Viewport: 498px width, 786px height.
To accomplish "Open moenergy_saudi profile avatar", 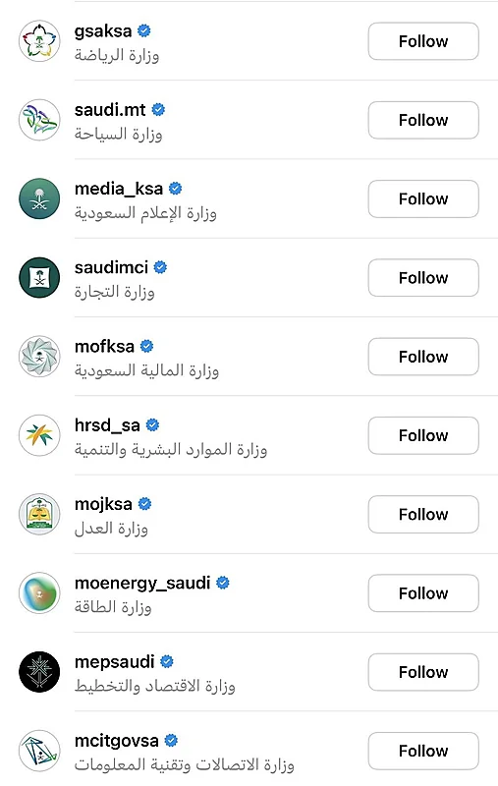I will point(39,593).
